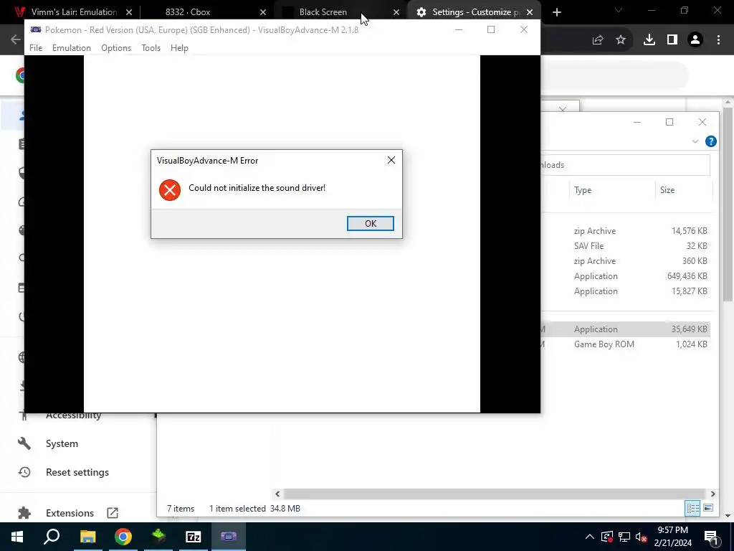Open Extensions in Chrome settings sidebar

(70, 513)
